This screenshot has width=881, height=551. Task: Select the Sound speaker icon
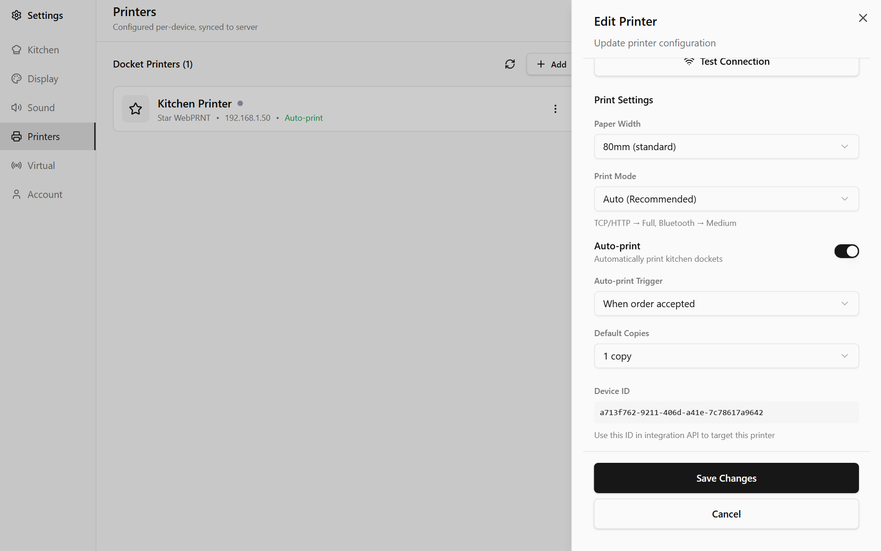(x=17, y=107)
